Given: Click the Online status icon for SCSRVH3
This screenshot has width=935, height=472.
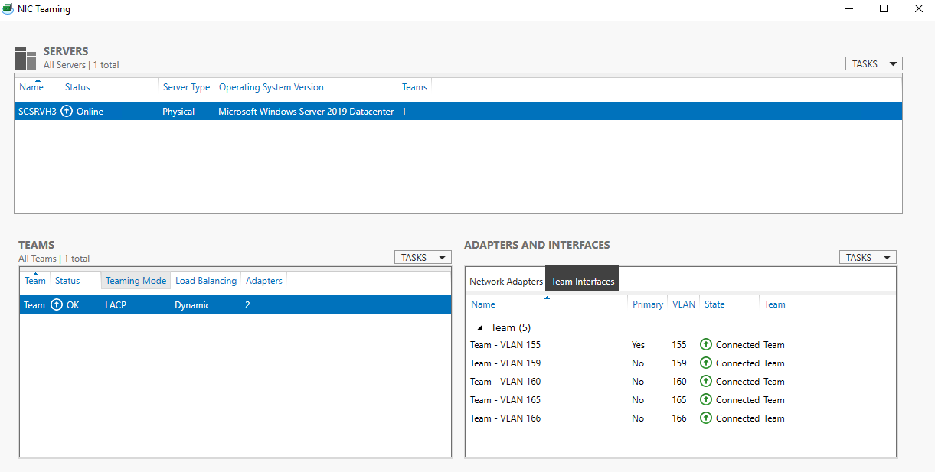Looking at the screenshot, I should 67,112.
